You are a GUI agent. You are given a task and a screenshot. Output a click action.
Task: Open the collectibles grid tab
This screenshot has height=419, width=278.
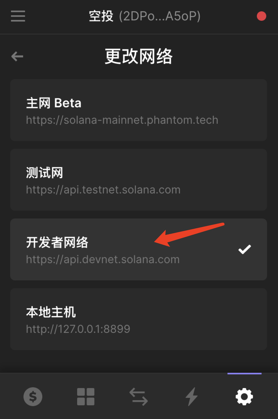[86, 397]
